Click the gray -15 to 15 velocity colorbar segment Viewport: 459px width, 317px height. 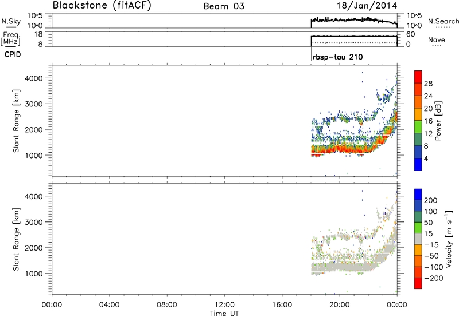coord(418,239)
